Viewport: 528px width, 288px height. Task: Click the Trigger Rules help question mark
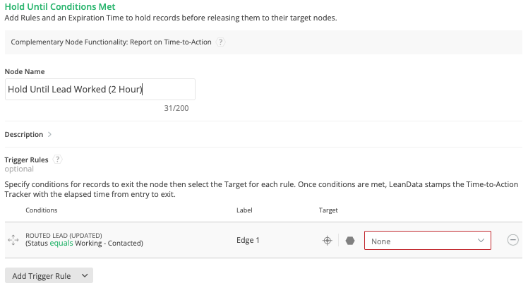[x=58, y=160]
